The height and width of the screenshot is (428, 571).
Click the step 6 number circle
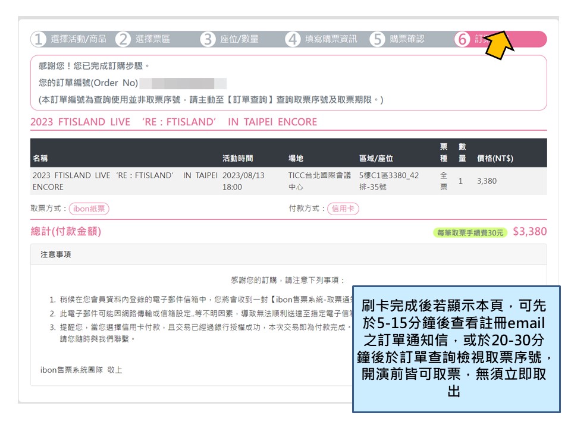point(462,39)
